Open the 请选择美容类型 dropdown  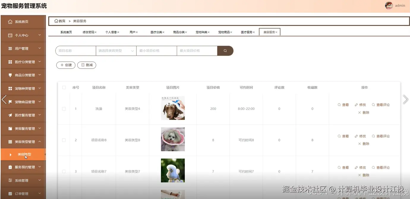pos(116,51)
